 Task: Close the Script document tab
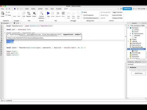21,23
